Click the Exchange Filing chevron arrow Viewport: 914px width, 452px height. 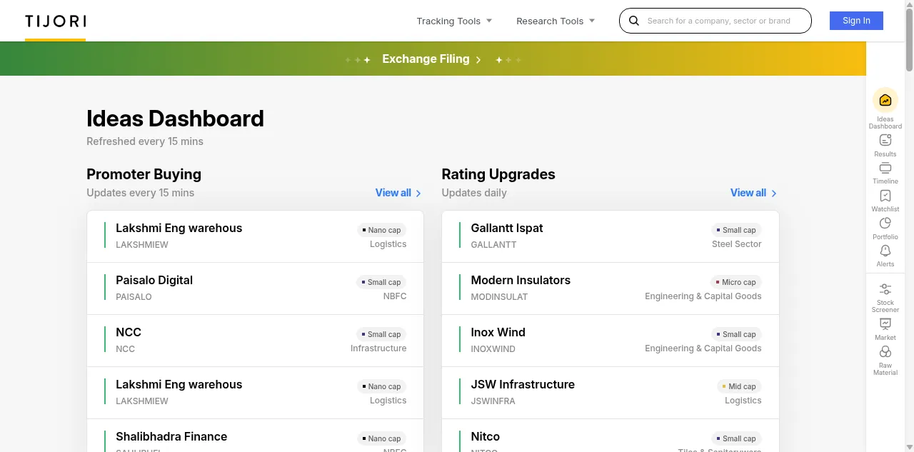[478, 59]
